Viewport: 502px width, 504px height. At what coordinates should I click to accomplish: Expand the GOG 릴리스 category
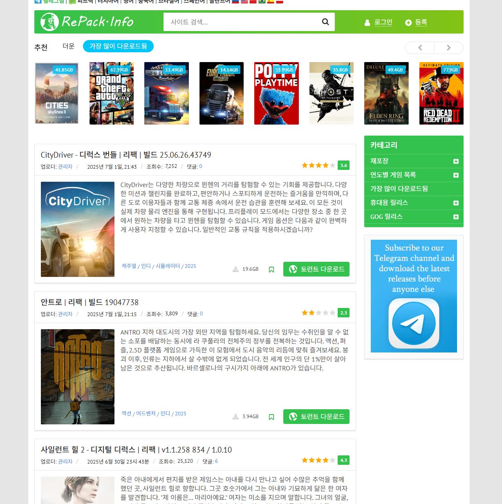point(456,217)
